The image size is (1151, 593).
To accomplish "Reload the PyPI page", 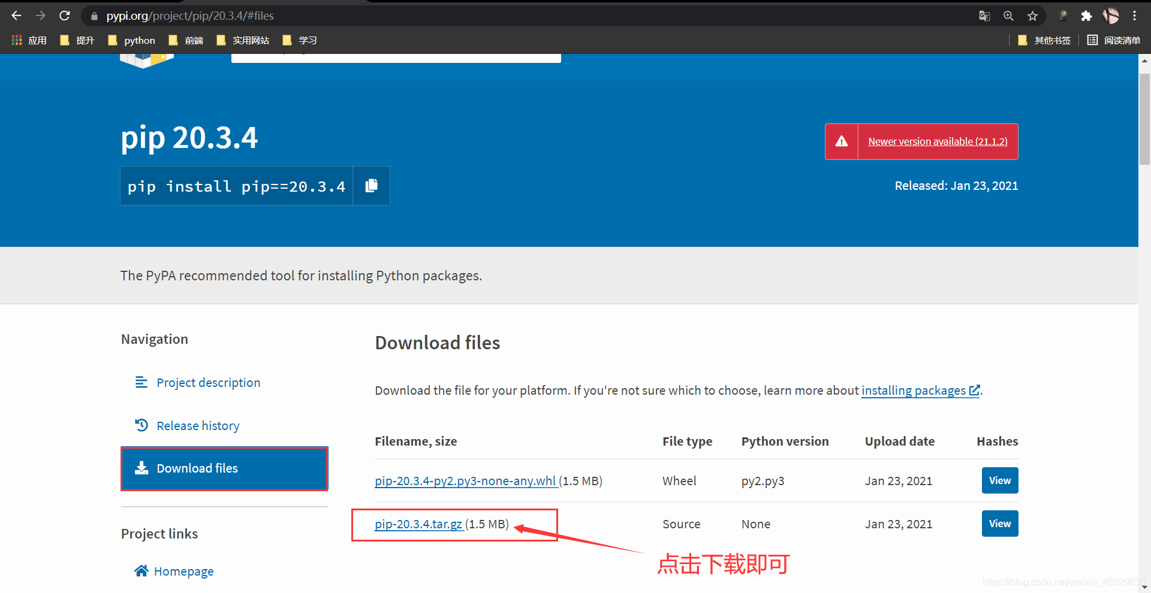I will point(65,16).
